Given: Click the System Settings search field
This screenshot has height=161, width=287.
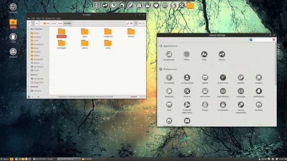Looking at the screenshot, I should (x=262, y=40).
